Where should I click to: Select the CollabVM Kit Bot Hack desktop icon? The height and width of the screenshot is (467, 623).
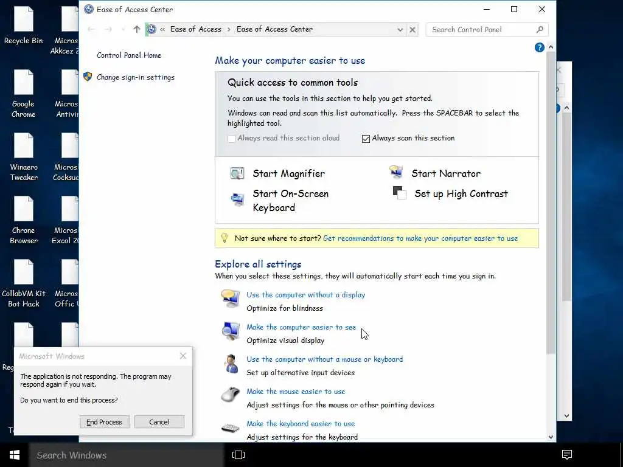tap(24, 283)
